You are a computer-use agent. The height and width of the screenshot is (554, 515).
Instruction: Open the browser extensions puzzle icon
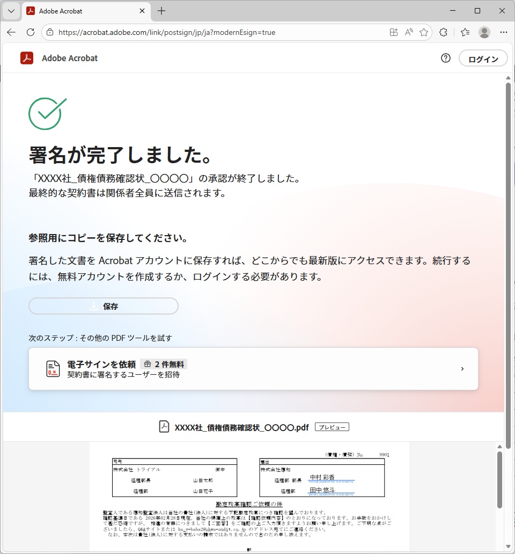point(443,32)
